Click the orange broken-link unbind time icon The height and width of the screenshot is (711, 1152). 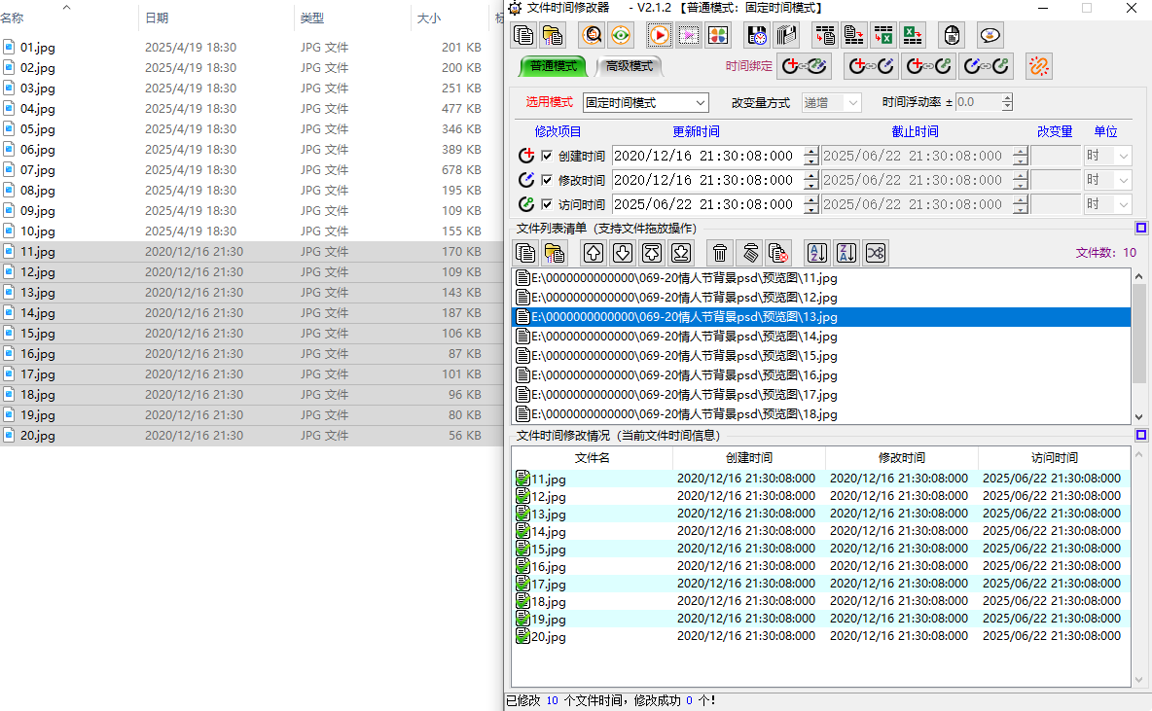(x=1038, y=66)
